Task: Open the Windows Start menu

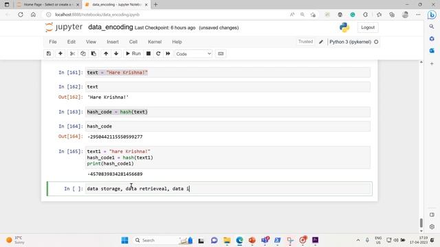Action: click(125, 240)
